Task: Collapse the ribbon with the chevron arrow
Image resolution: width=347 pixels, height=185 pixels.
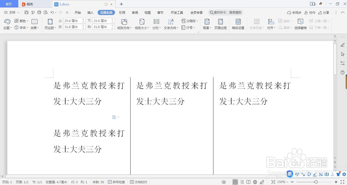Action: pyautogui.click(x=342, y=12)
